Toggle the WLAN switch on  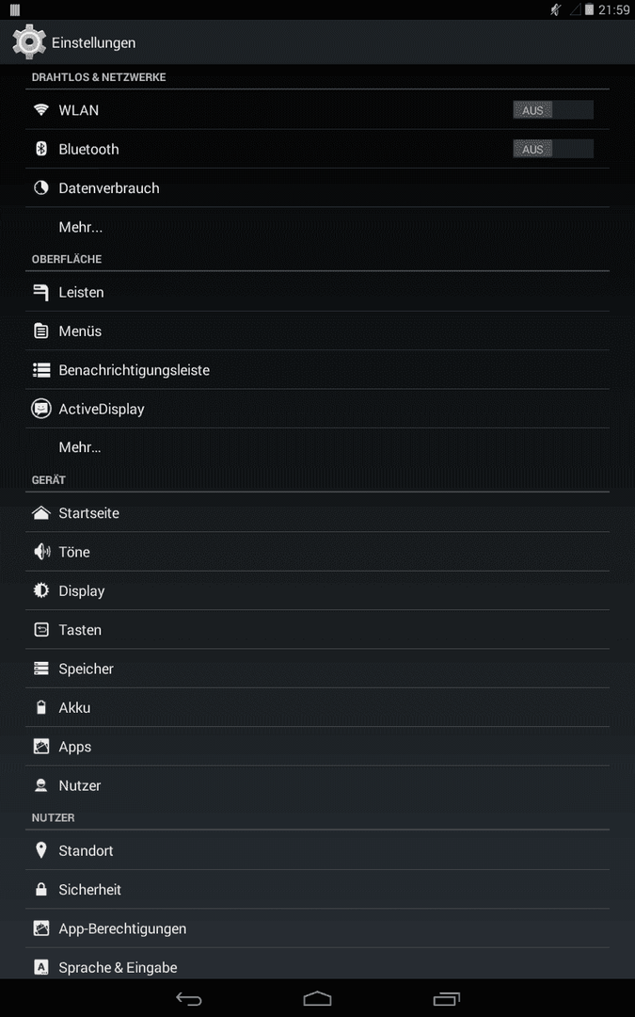click(x=553, y=109)
